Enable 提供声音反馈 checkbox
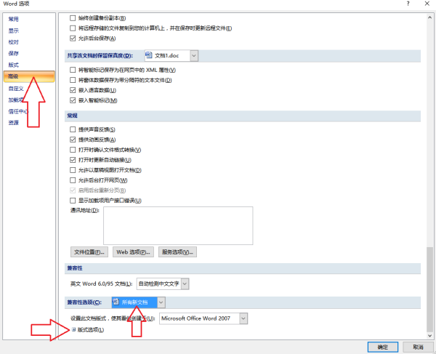This screenshot has height=354, width=436. click(x=73, y=129)
